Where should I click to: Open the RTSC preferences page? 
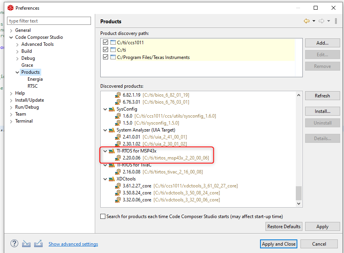(x=33, y=86)
